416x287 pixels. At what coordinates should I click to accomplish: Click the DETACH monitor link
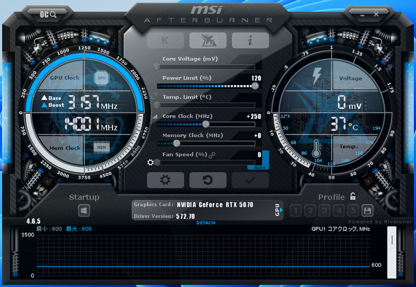[206, 223]
